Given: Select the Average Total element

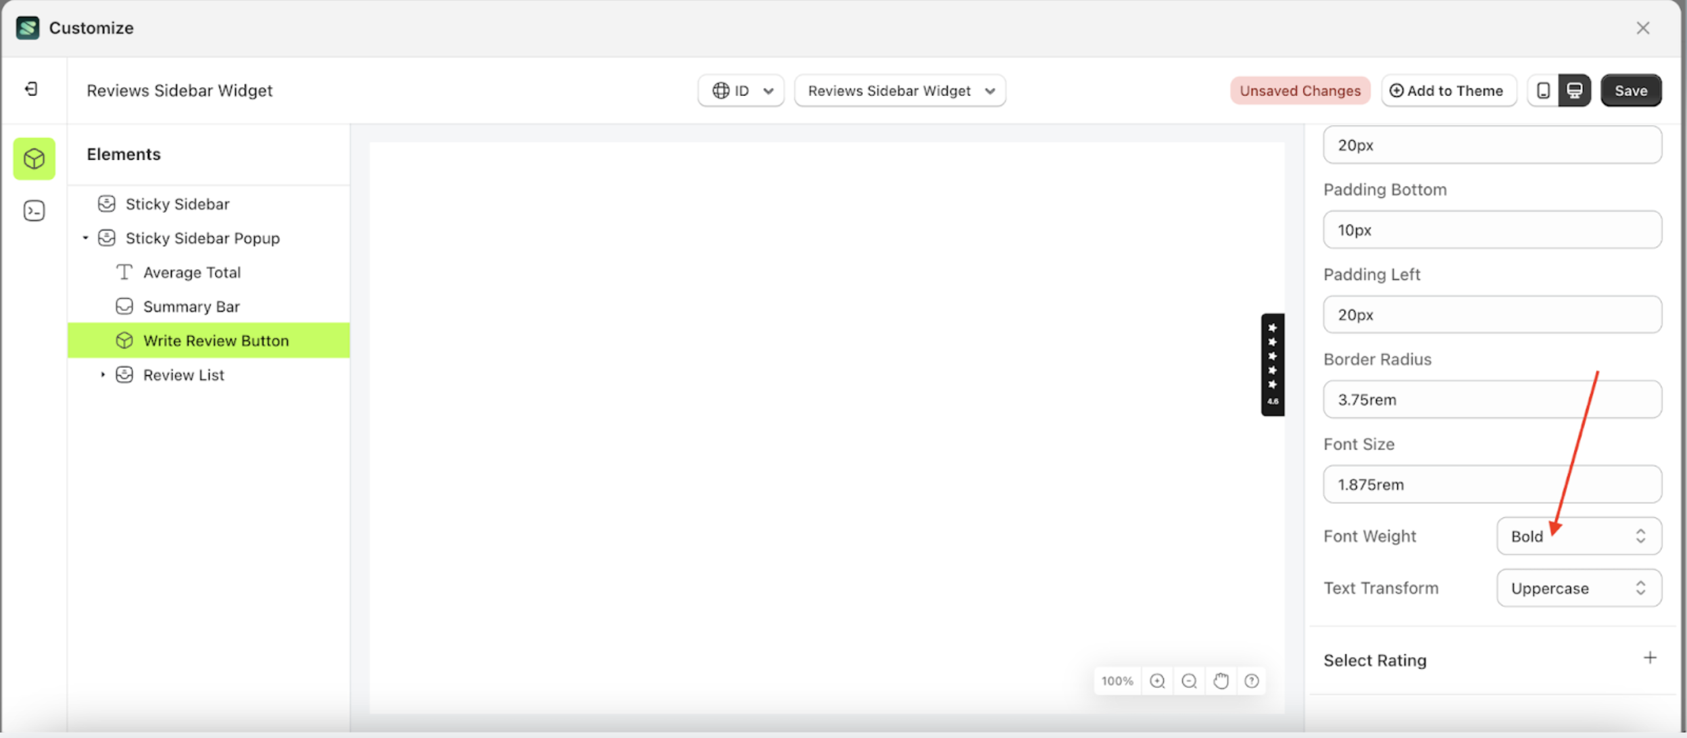Looking at the screenshot, I should (x=191, y=272).
